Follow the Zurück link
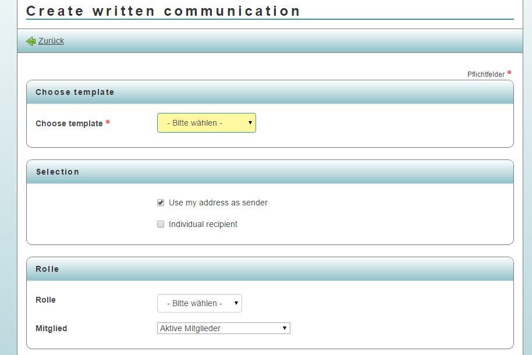Viewport: 532px width, 355px height. point(51,41)
